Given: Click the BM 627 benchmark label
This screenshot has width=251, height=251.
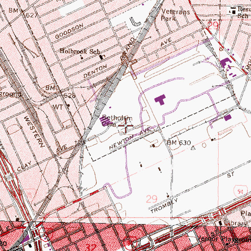Looking at the screenshot, I should [x=23, y=13].
